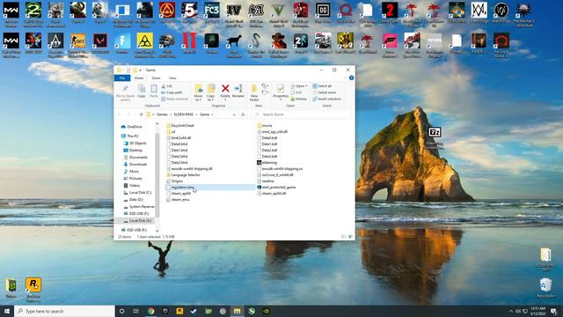
Task: Click Invert selection in the ribbon
Action: [x=326, y=99]
